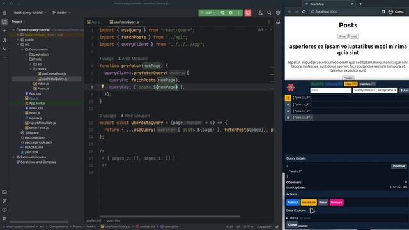409x230 pixels.
Task: Toggle the inactive queries filter badge
Action: coord(367,84)
